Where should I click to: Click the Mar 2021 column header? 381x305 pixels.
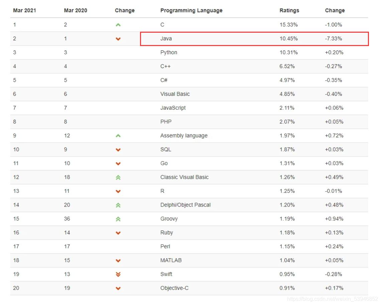tap(24, 10)
